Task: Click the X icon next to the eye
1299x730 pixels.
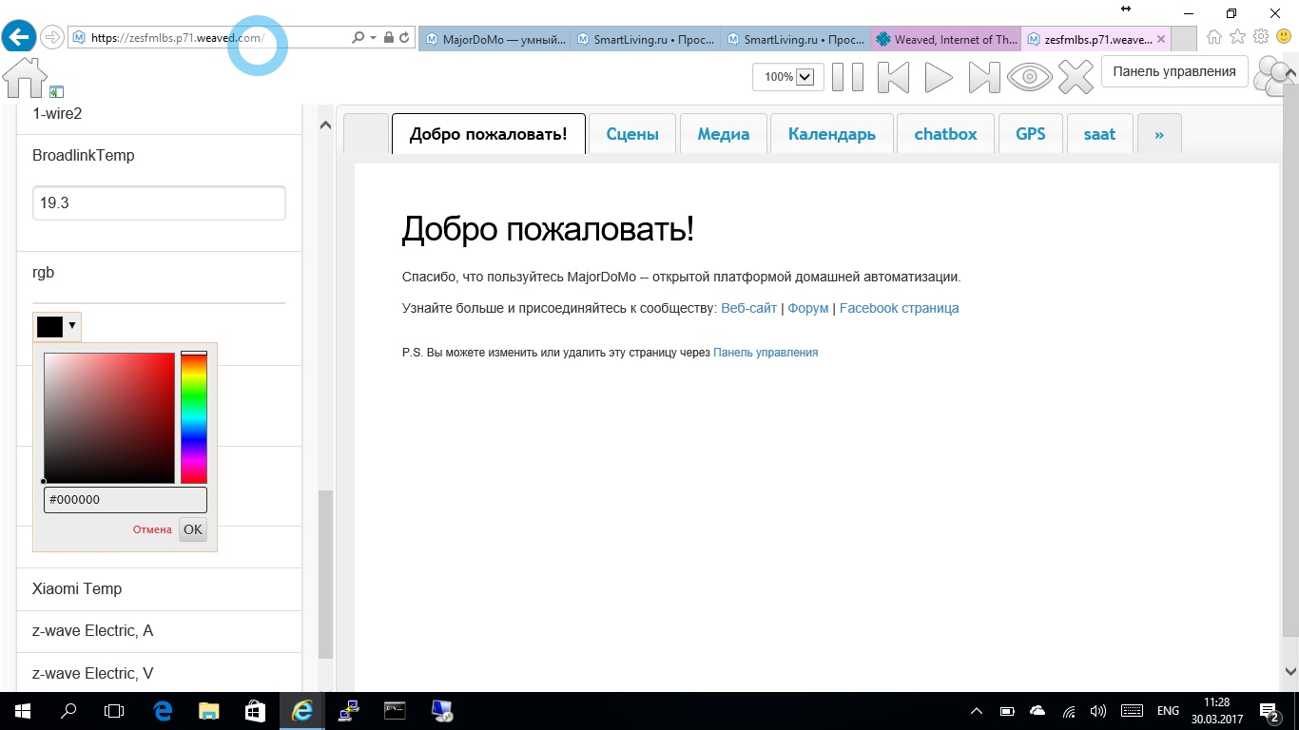Action: coord(1076,77)
